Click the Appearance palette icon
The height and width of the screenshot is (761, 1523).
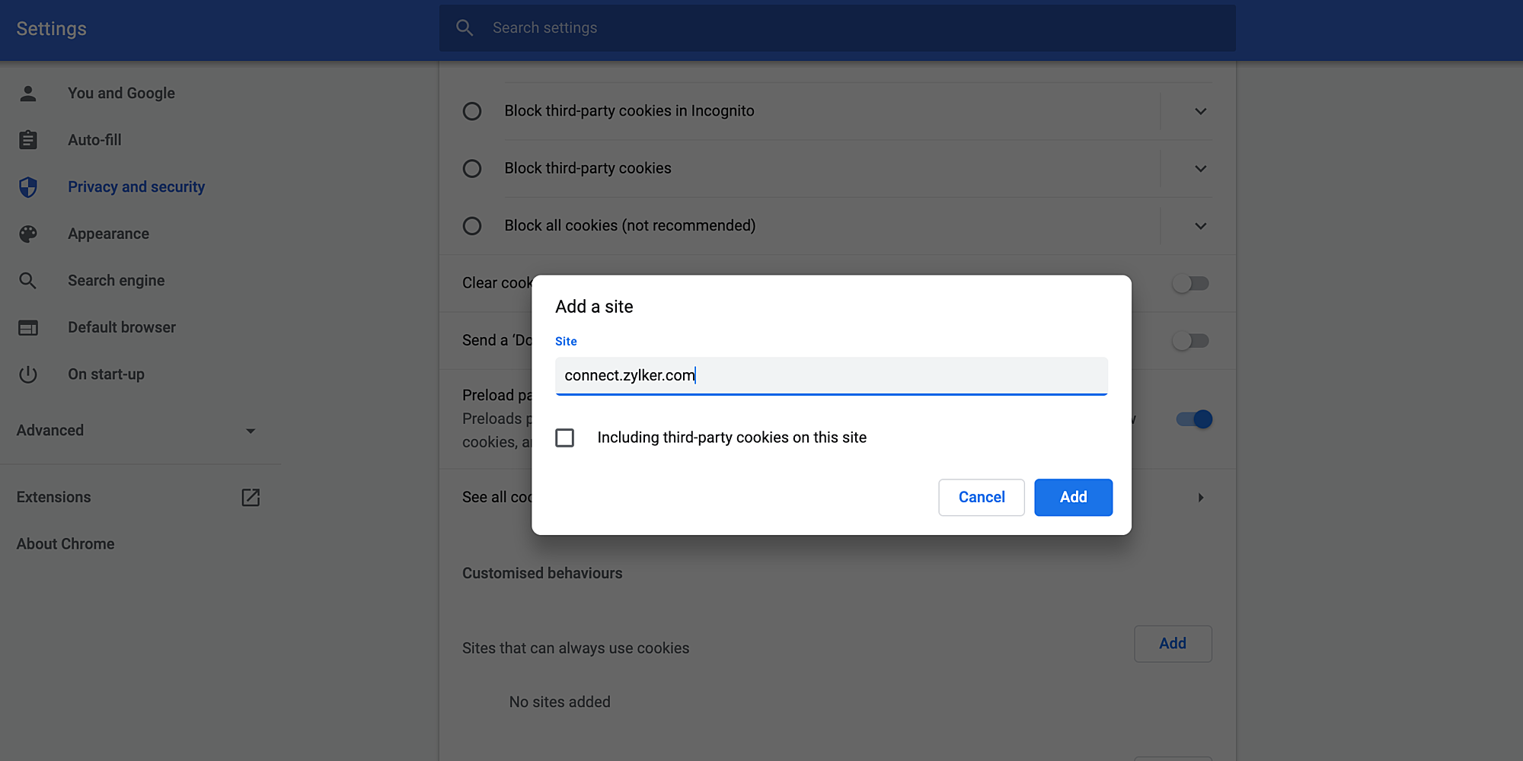click(28, 234)
